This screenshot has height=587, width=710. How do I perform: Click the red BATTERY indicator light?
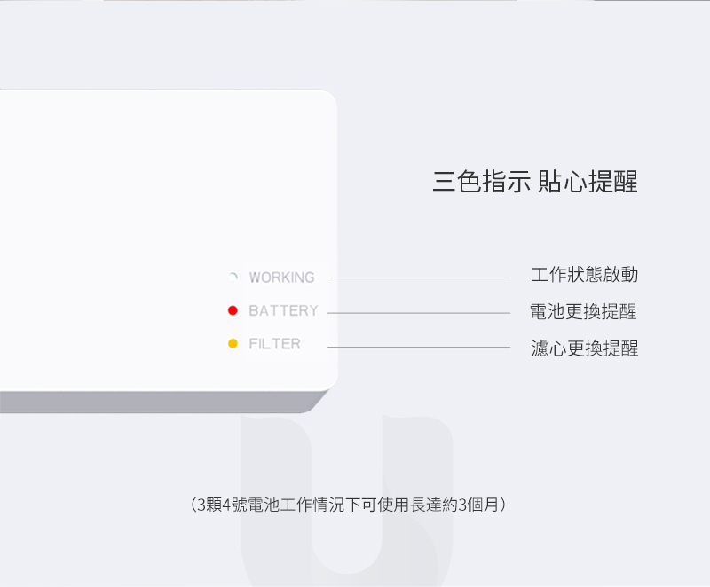pos(233,310)
